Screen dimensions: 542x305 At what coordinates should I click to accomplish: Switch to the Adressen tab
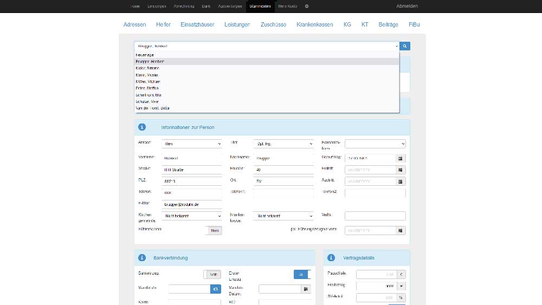tap(135, 24)
